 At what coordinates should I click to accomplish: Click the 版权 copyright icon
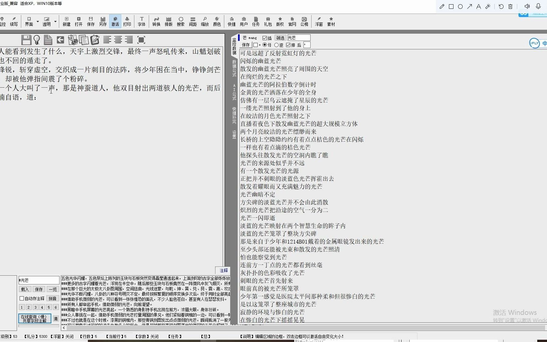tap(280, 21)
